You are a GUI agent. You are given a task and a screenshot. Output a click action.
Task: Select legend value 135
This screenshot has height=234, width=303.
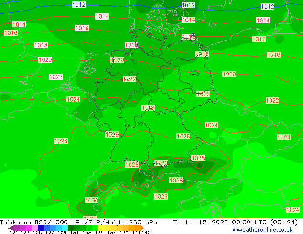pyautogui.click(x=99, y=232)
